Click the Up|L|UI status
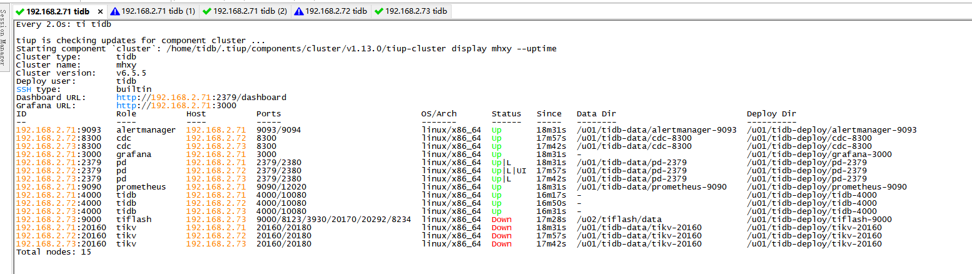Image resolution: width=972 pixels, height=274 pixels. click(x=509, y=171)
